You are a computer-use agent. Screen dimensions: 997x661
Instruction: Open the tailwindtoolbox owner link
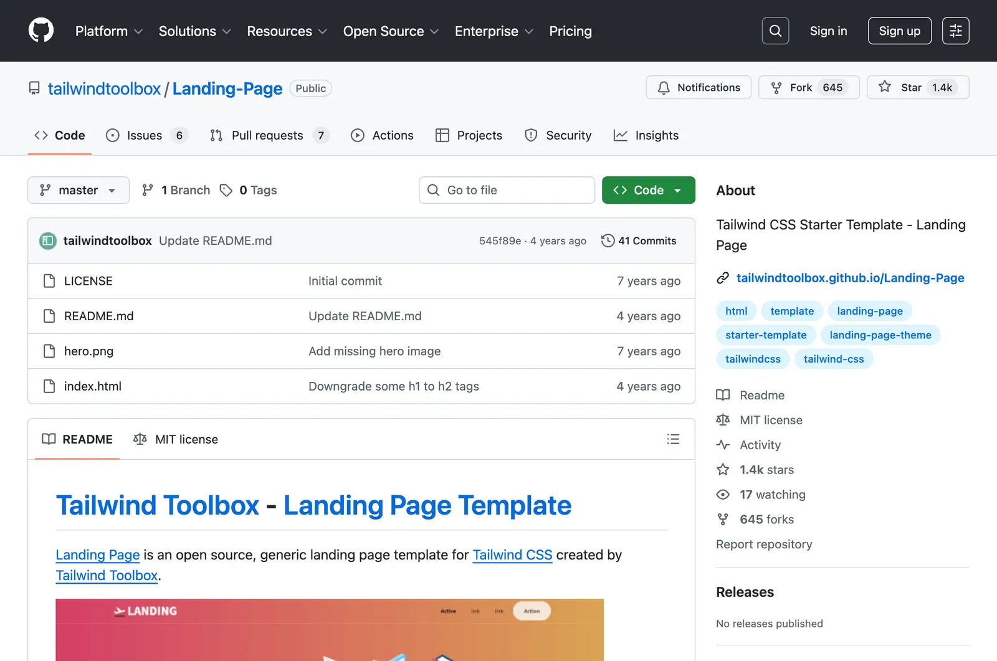pos(104,88)
